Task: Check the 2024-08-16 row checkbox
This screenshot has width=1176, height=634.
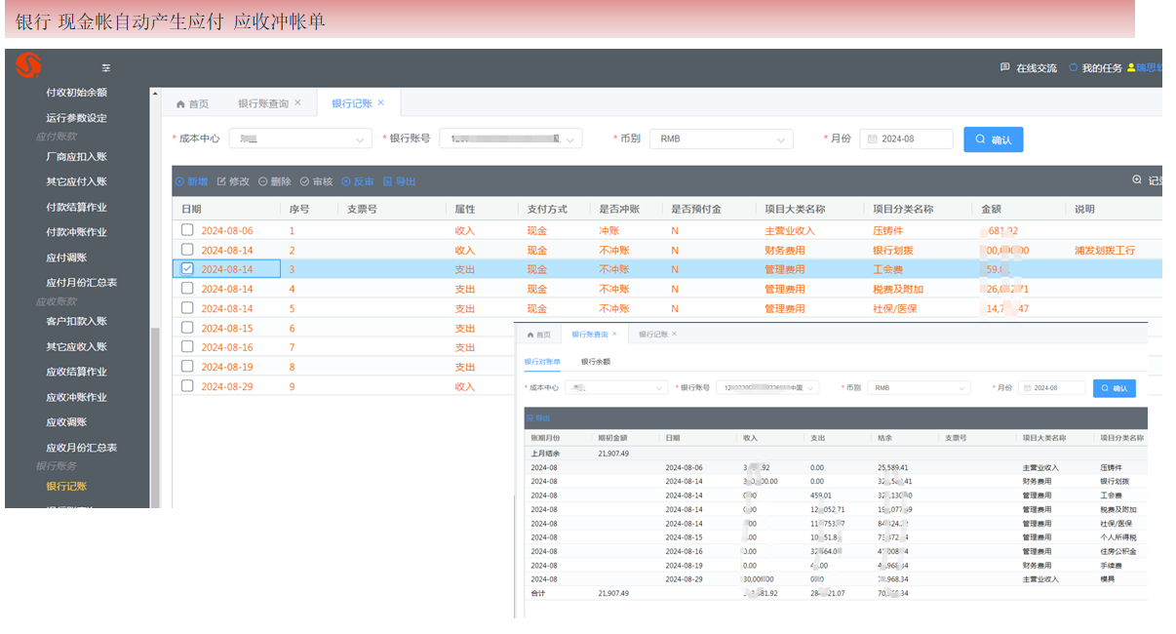Action: [x=187, y=346]
